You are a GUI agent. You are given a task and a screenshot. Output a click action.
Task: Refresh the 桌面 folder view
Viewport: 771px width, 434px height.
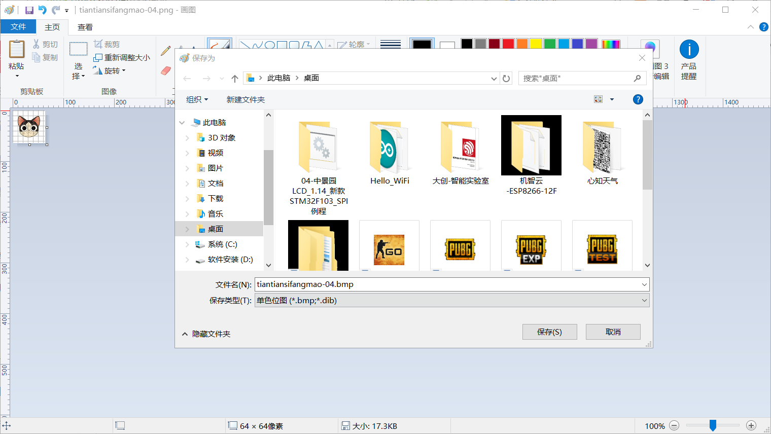(506, 79)
